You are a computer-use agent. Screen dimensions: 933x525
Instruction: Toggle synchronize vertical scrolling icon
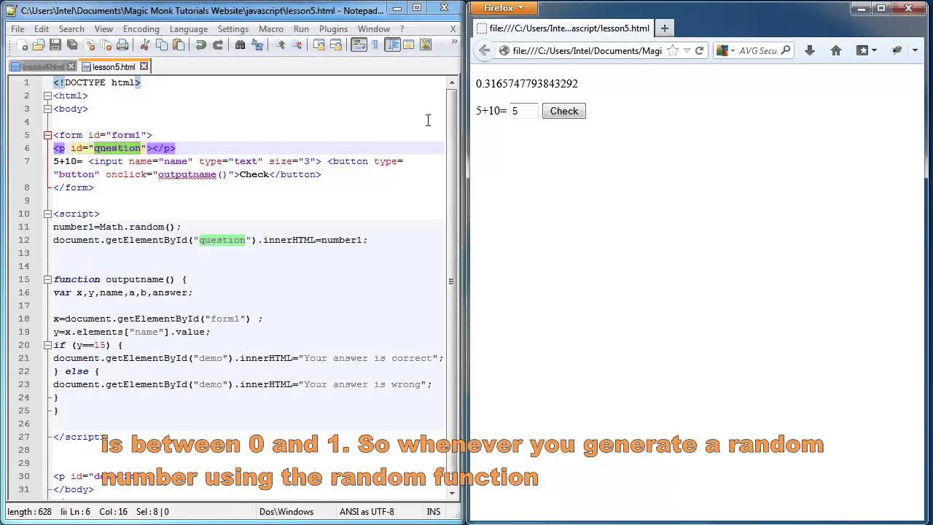click(319, 45)
